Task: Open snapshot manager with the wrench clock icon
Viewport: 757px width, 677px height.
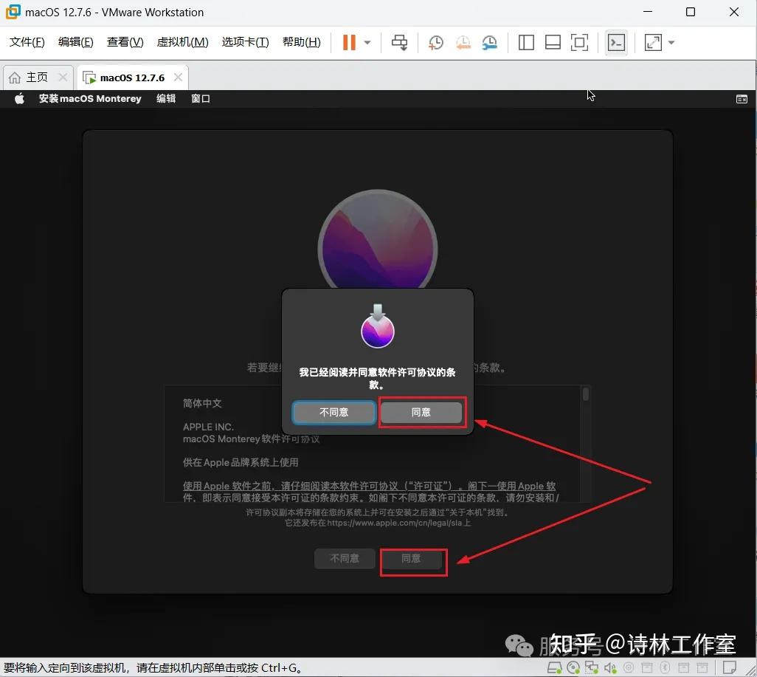Action: tap(489, 43)
